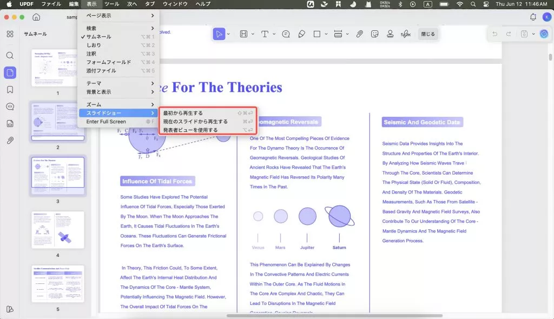Image resolution: width=554 pixels, height=319 pixels.
Task: Save the document with the disk icon
Action: 524,34
